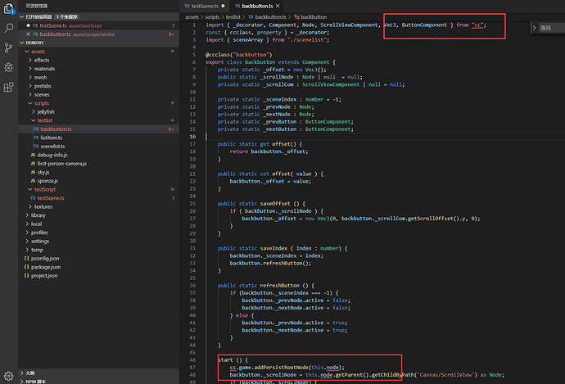Open the Search view in activity bar
565x384 pixels.
click(8, 27)
